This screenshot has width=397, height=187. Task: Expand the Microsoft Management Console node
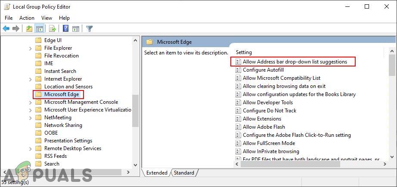click(x=31, y=103)
